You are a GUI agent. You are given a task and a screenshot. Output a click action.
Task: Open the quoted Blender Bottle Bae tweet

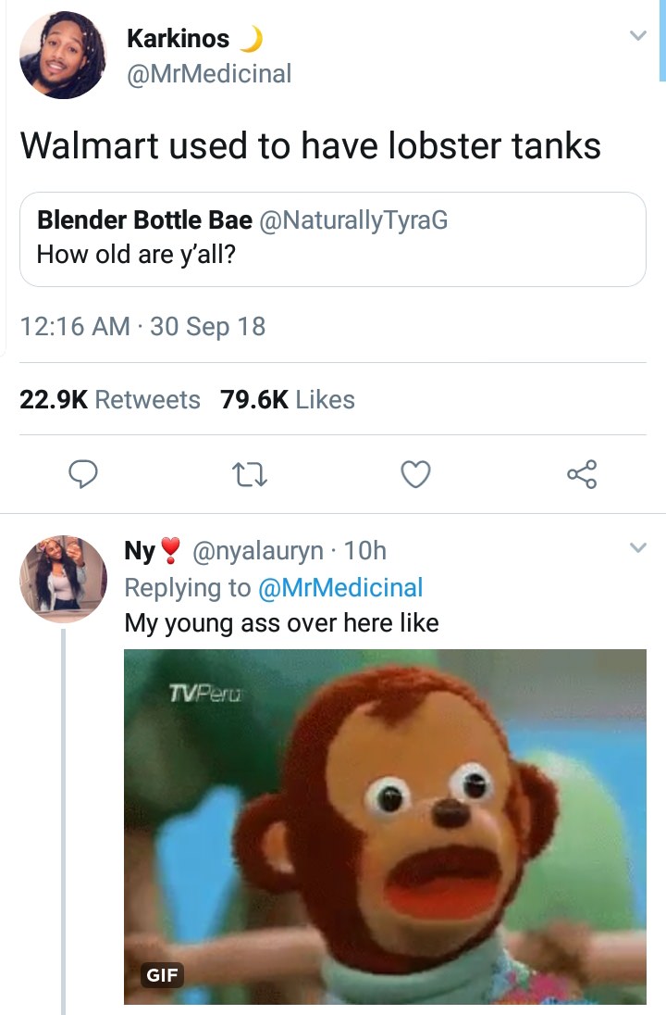click(332, 238)
